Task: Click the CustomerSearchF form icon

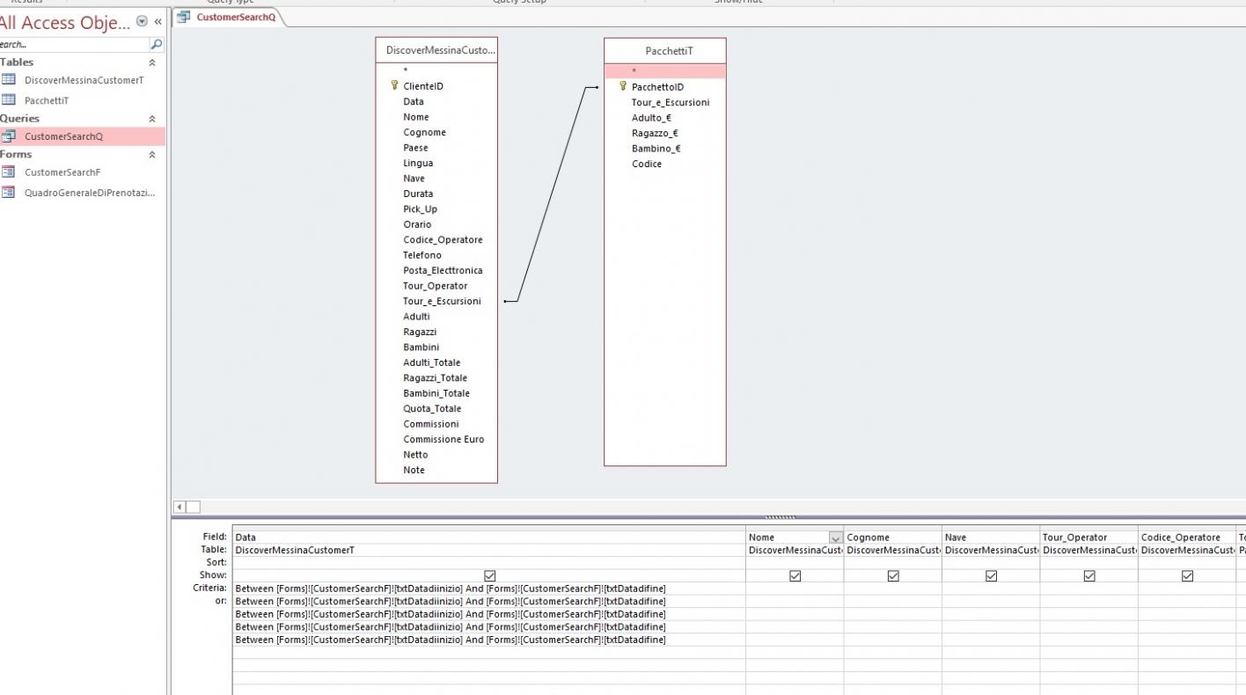Action: pos(9,172)
